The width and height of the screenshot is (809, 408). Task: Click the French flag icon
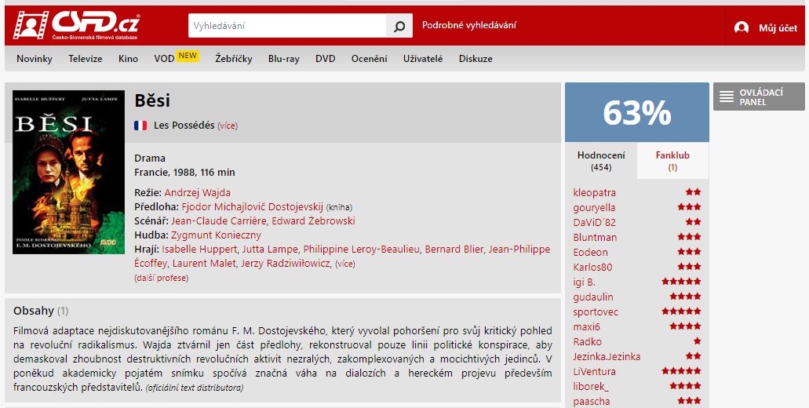[140, 126]
